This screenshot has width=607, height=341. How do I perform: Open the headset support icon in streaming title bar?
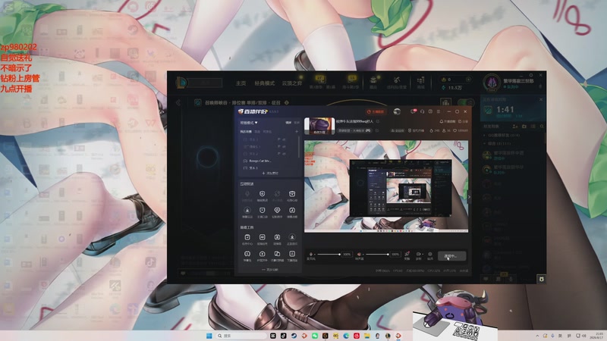422,111
